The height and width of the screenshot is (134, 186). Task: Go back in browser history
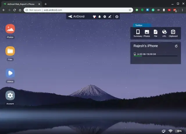[x=4, y=10]
